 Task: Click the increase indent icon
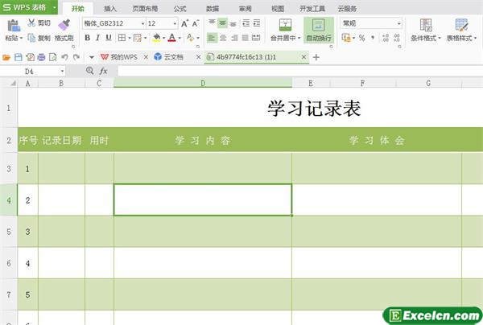[256, 23]
